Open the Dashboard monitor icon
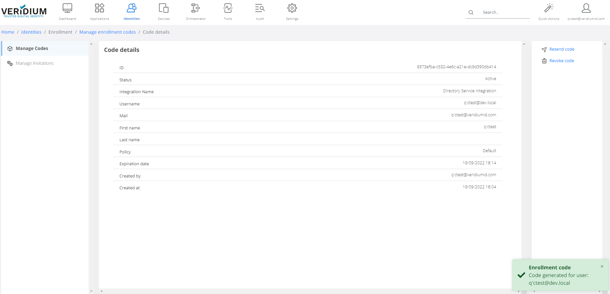 (67, 8)
